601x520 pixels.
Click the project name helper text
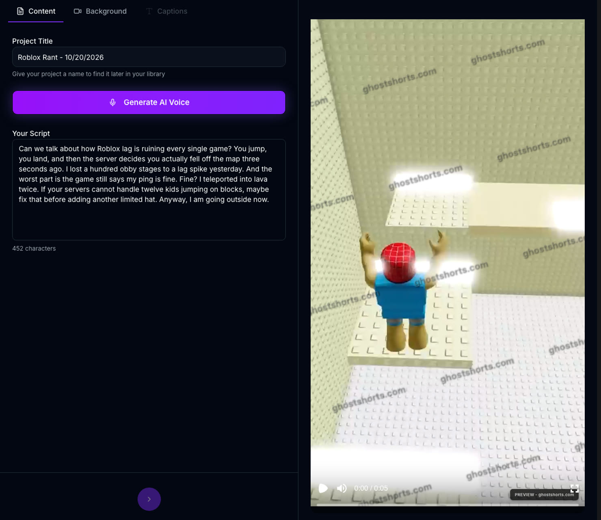point(89,74)
